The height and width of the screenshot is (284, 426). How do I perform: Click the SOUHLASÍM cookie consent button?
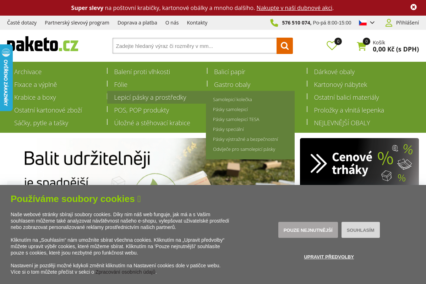(360, 230)
